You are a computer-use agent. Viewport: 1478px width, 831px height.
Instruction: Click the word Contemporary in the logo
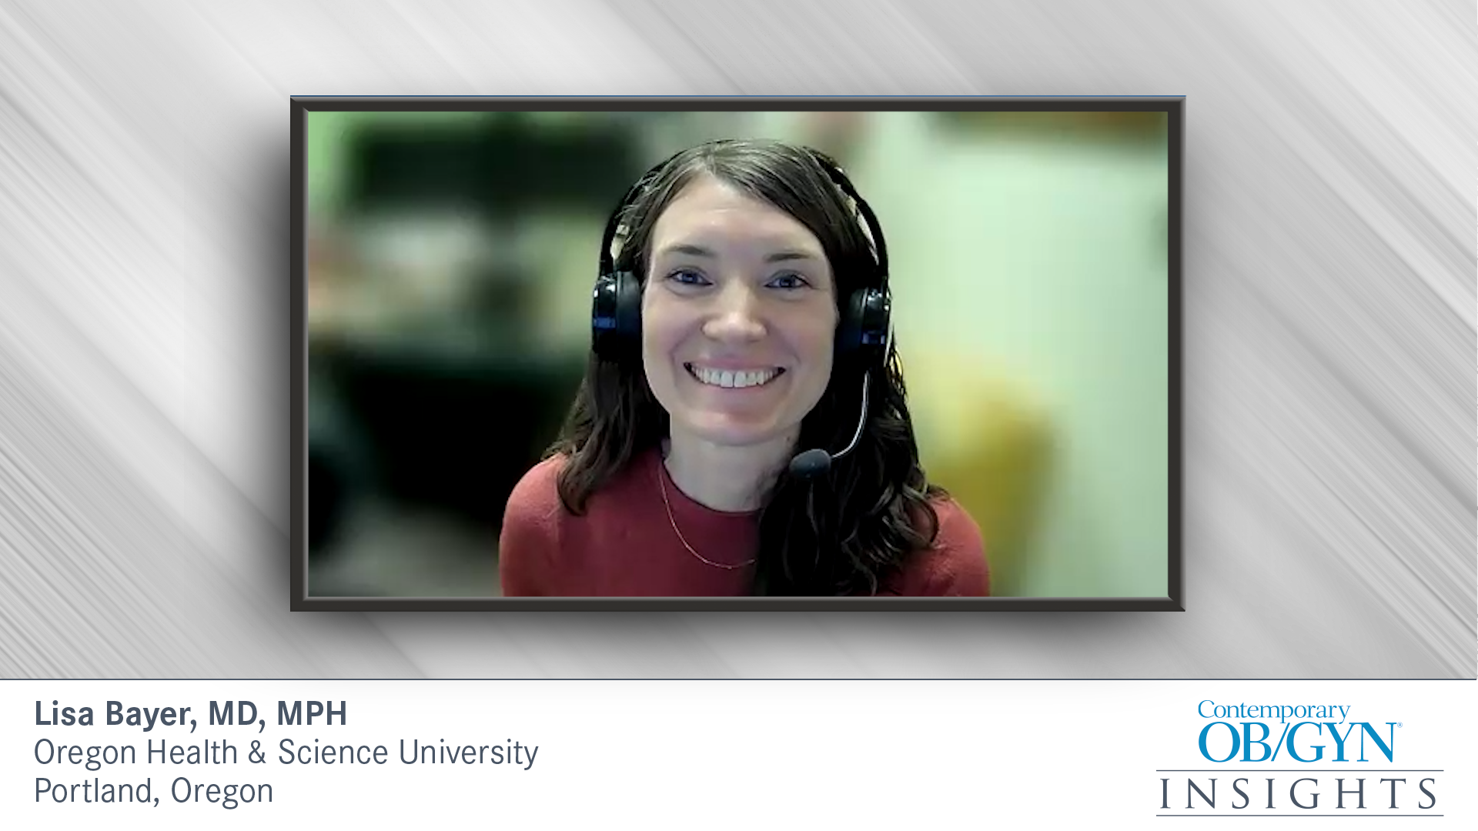(x=1273, y=710)
